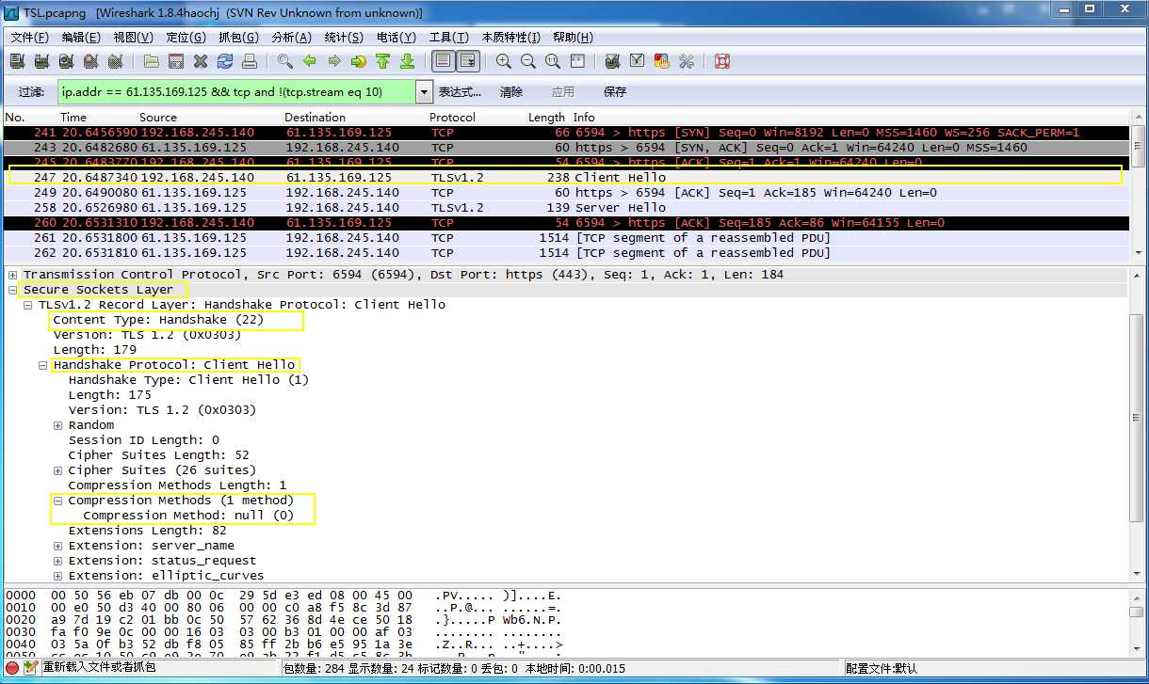The width and height of the screenshot is (1149, 684).
Task: Open a capture file folder icon
Action: click(x=152, y=61)
